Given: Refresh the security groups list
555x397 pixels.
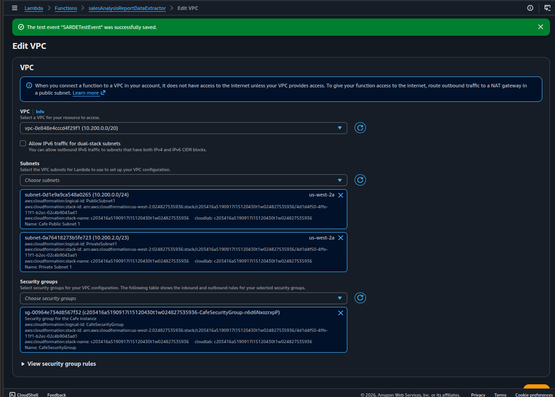Looking at the screenshot, I should (360, 298).
